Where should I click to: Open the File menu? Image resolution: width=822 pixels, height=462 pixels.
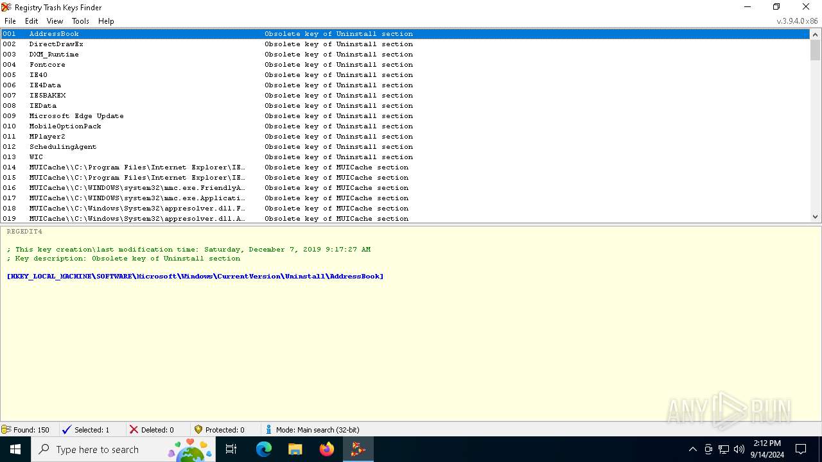pyautogui.click(x=10, y=21)
